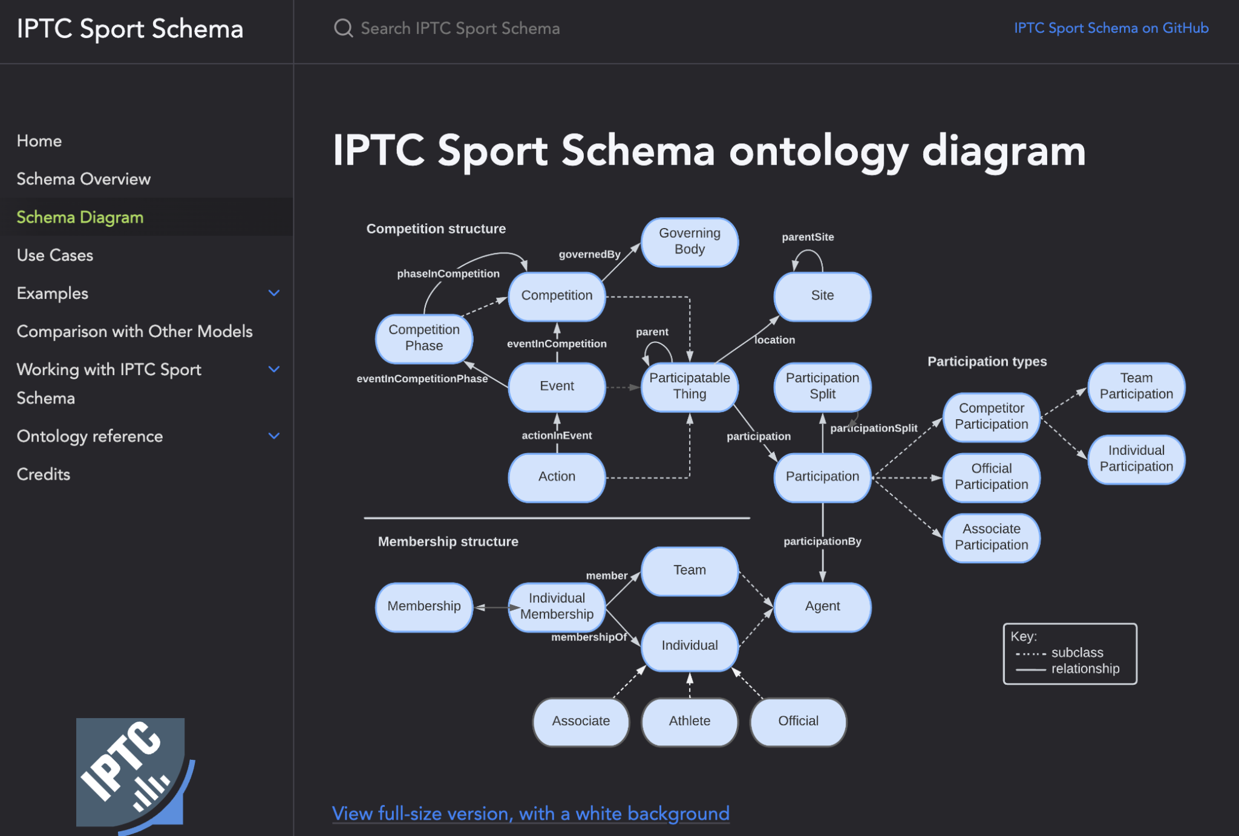
Task: Select the Team node under Membership structure
Action: tap(689, 569)
